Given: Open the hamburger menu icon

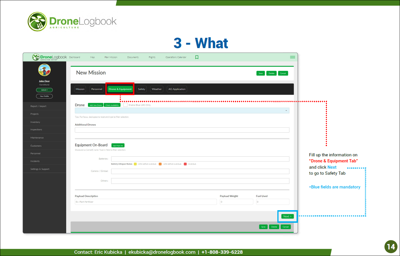Looking at the screenshot, I should [x=293, y=57].
